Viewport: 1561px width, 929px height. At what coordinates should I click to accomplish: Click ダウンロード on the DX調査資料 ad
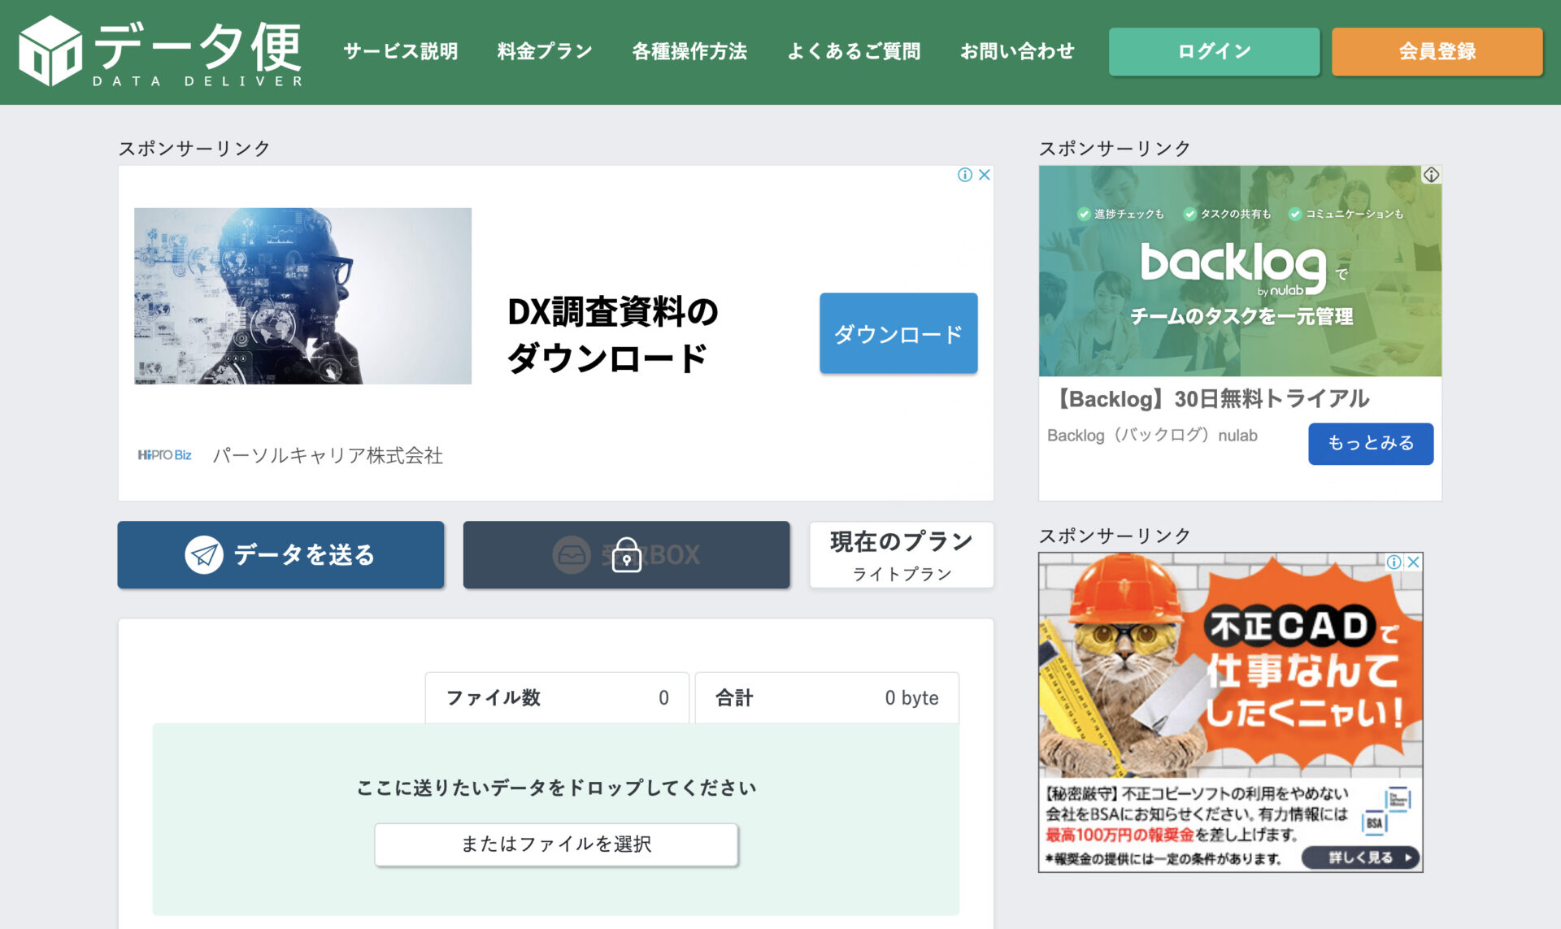[898, 332]
